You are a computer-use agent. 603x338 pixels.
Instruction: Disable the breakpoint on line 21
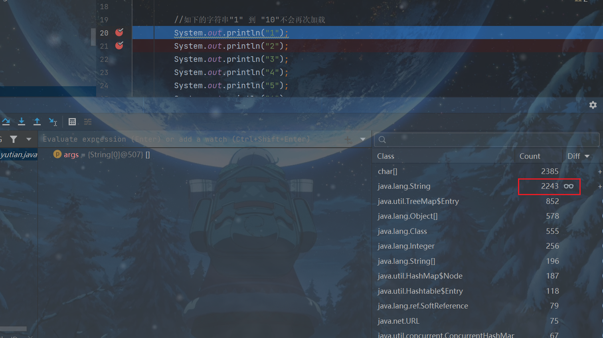(119, 46)
